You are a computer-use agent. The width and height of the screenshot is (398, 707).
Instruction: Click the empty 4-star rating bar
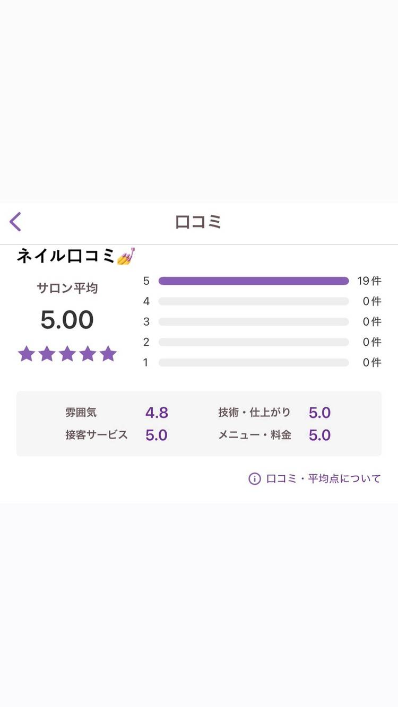click(253, 301)
